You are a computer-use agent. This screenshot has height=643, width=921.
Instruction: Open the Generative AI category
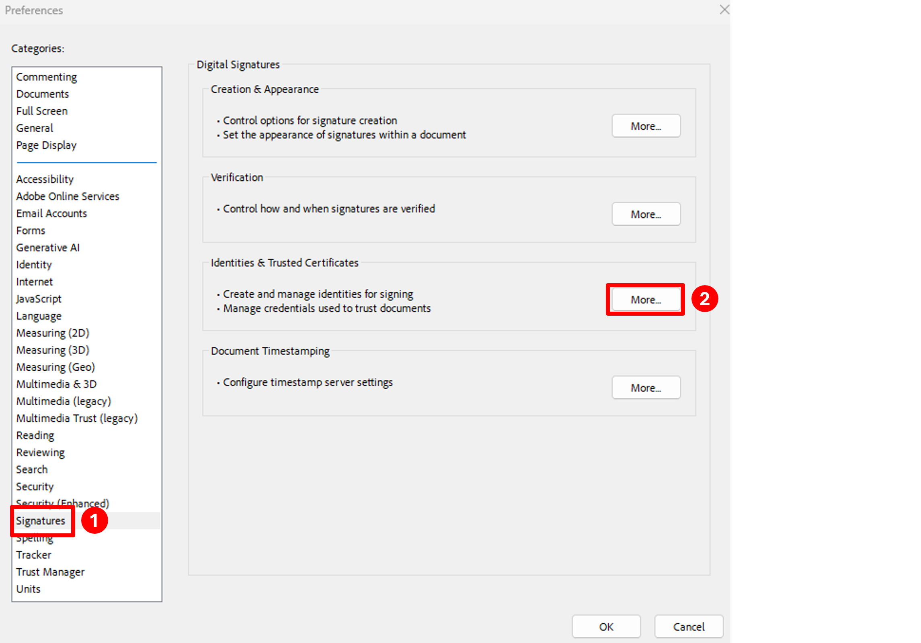pos(48,248)
